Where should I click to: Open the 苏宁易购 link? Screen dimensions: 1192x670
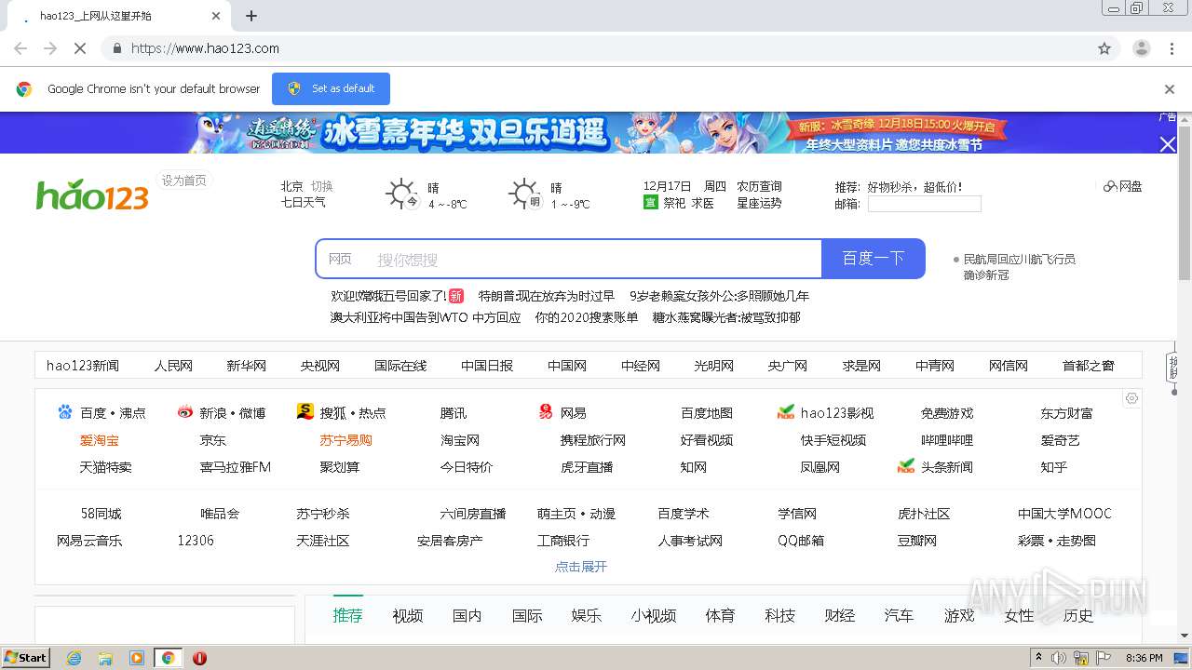pyautogui.click(x=345, y=440)
